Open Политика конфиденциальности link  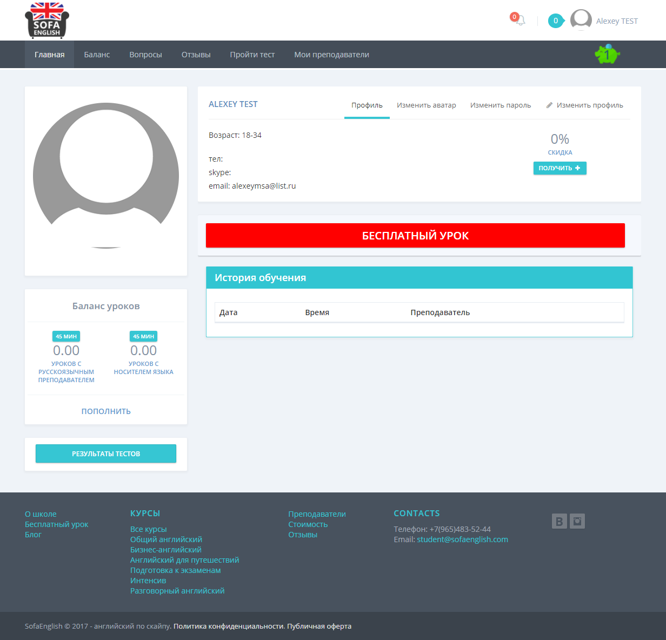coord(229,626)
